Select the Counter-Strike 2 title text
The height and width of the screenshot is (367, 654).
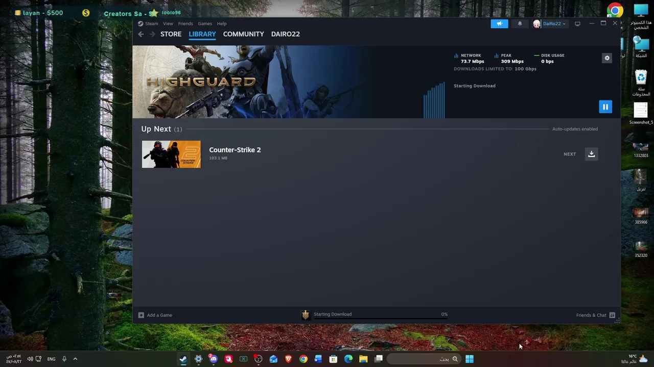235,150
